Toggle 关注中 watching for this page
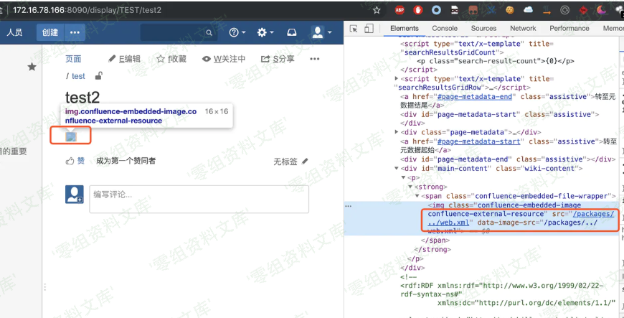Viewport: 624px width, 318px height. (224, 59)
